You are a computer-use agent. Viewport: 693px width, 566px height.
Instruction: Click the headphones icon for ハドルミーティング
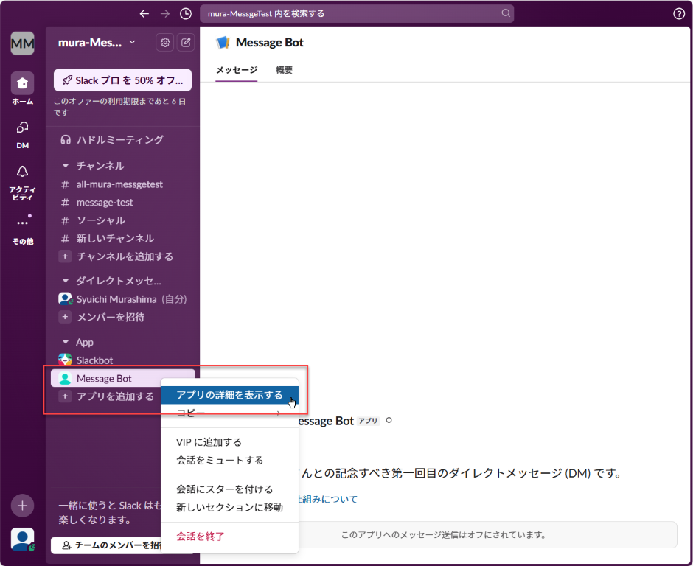tap(66, 140)
